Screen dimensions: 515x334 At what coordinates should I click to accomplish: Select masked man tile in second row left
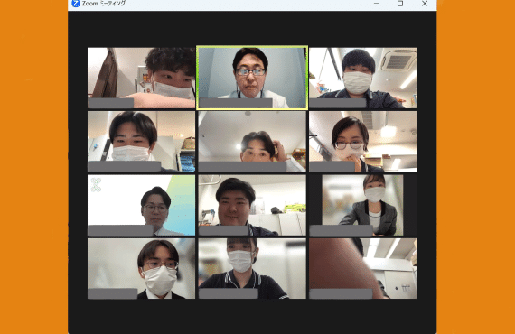141,141
